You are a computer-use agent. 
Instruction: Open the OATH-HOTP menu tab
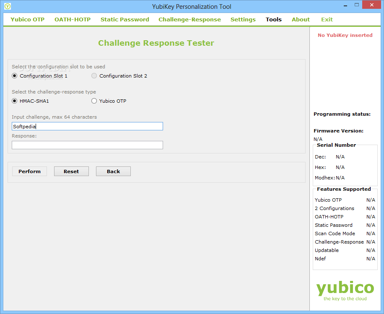pyautogui.click(x=73, y=20)
